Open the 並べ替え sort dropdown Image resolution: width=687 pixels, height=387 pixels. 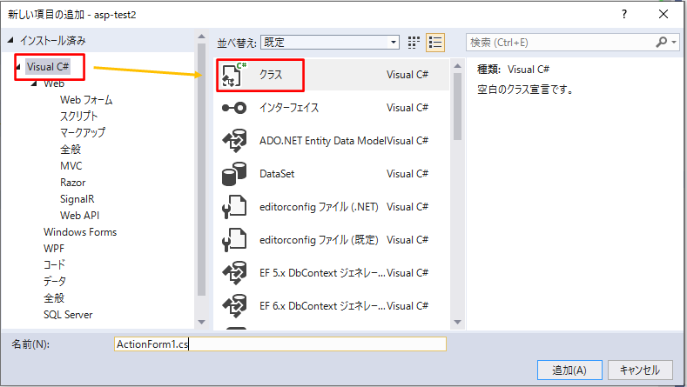[x=330, y=43]
